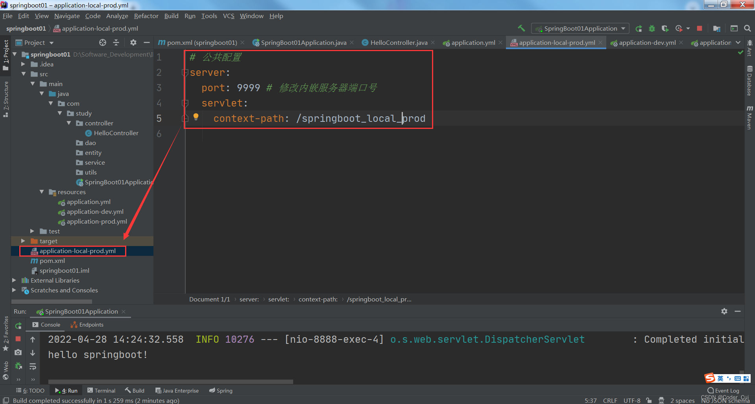Image resolution: width=755 pixels, height=404 pixels.
Task: Select application-prod.yml in resources
Action: pos(97,221)
